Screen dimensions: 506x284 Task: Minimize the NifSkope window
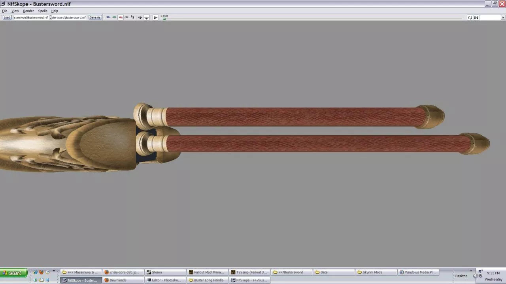(488, 4)
